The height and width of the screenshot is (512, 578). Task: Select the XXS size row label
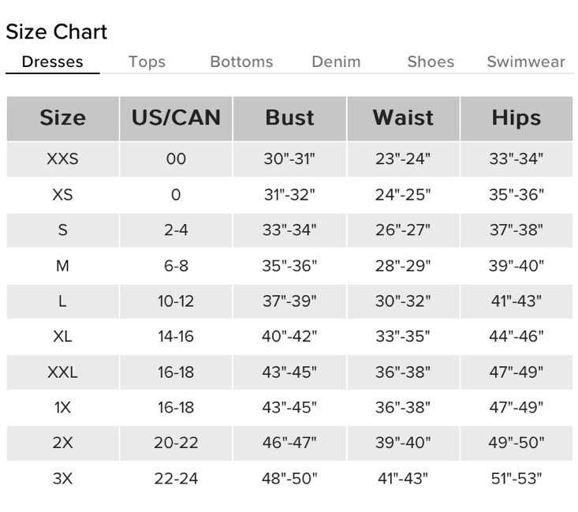[x=62, y=159]
